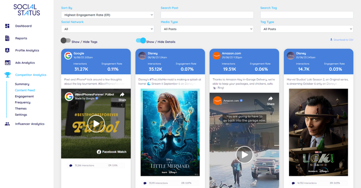Open the Sort By dropdown
Image resolution: width=361 pixels, height=188 pixels.
108,15
